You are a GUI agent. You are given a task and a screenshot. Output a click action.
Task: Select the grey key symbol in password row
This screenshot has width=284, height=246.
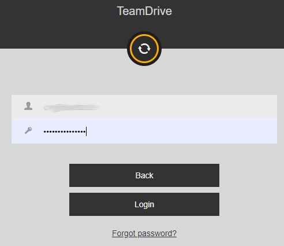pyautogui.click(x=28, y=131)
